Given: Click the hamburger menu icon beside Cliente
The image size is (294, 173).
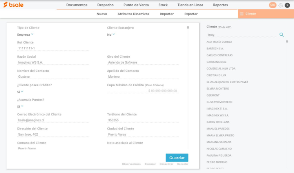Looking at the screenshot, I should 241,14.
